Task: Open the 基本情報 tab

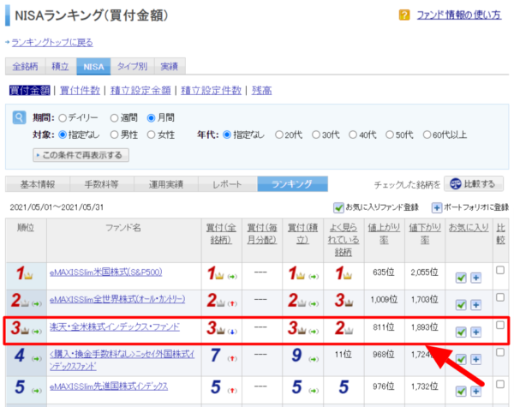Action: tap(38, 184)
